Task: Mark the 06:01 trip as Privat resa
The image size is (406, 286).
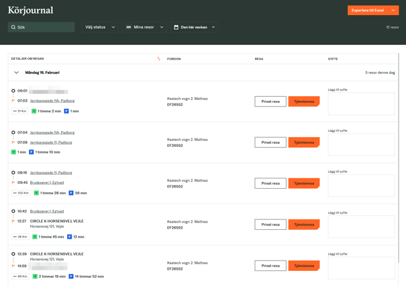Action: tap(270, 102)
